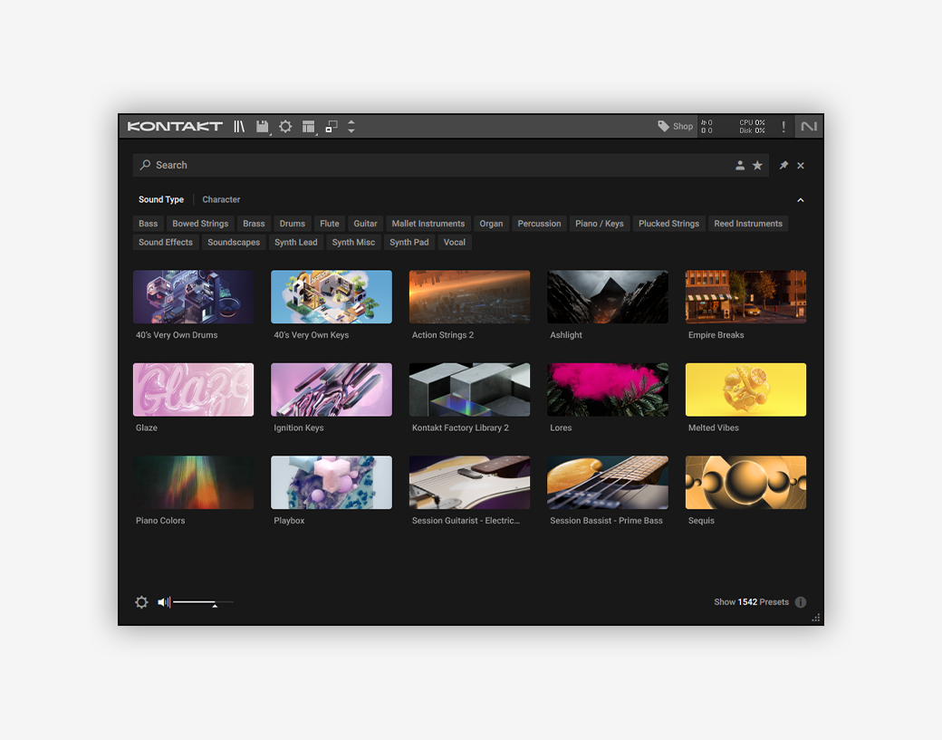
Task: Filter by Bass tag
Action: [148, 224]
